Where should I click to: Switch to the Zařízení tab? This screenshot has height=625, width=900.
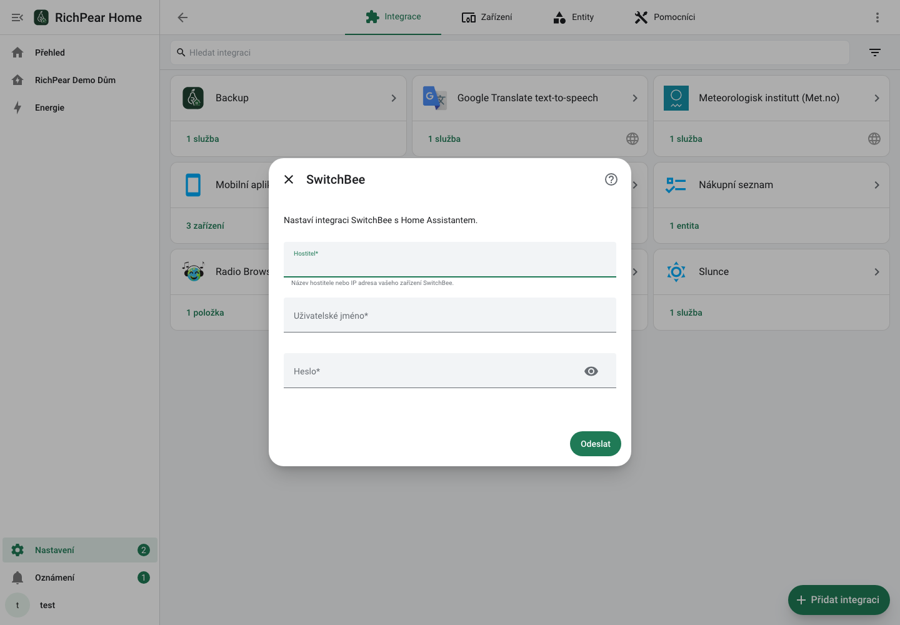tap(487, 17)
